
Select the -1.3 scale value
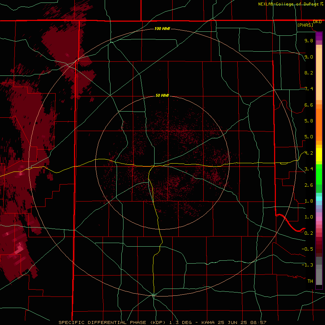[307, 265]
